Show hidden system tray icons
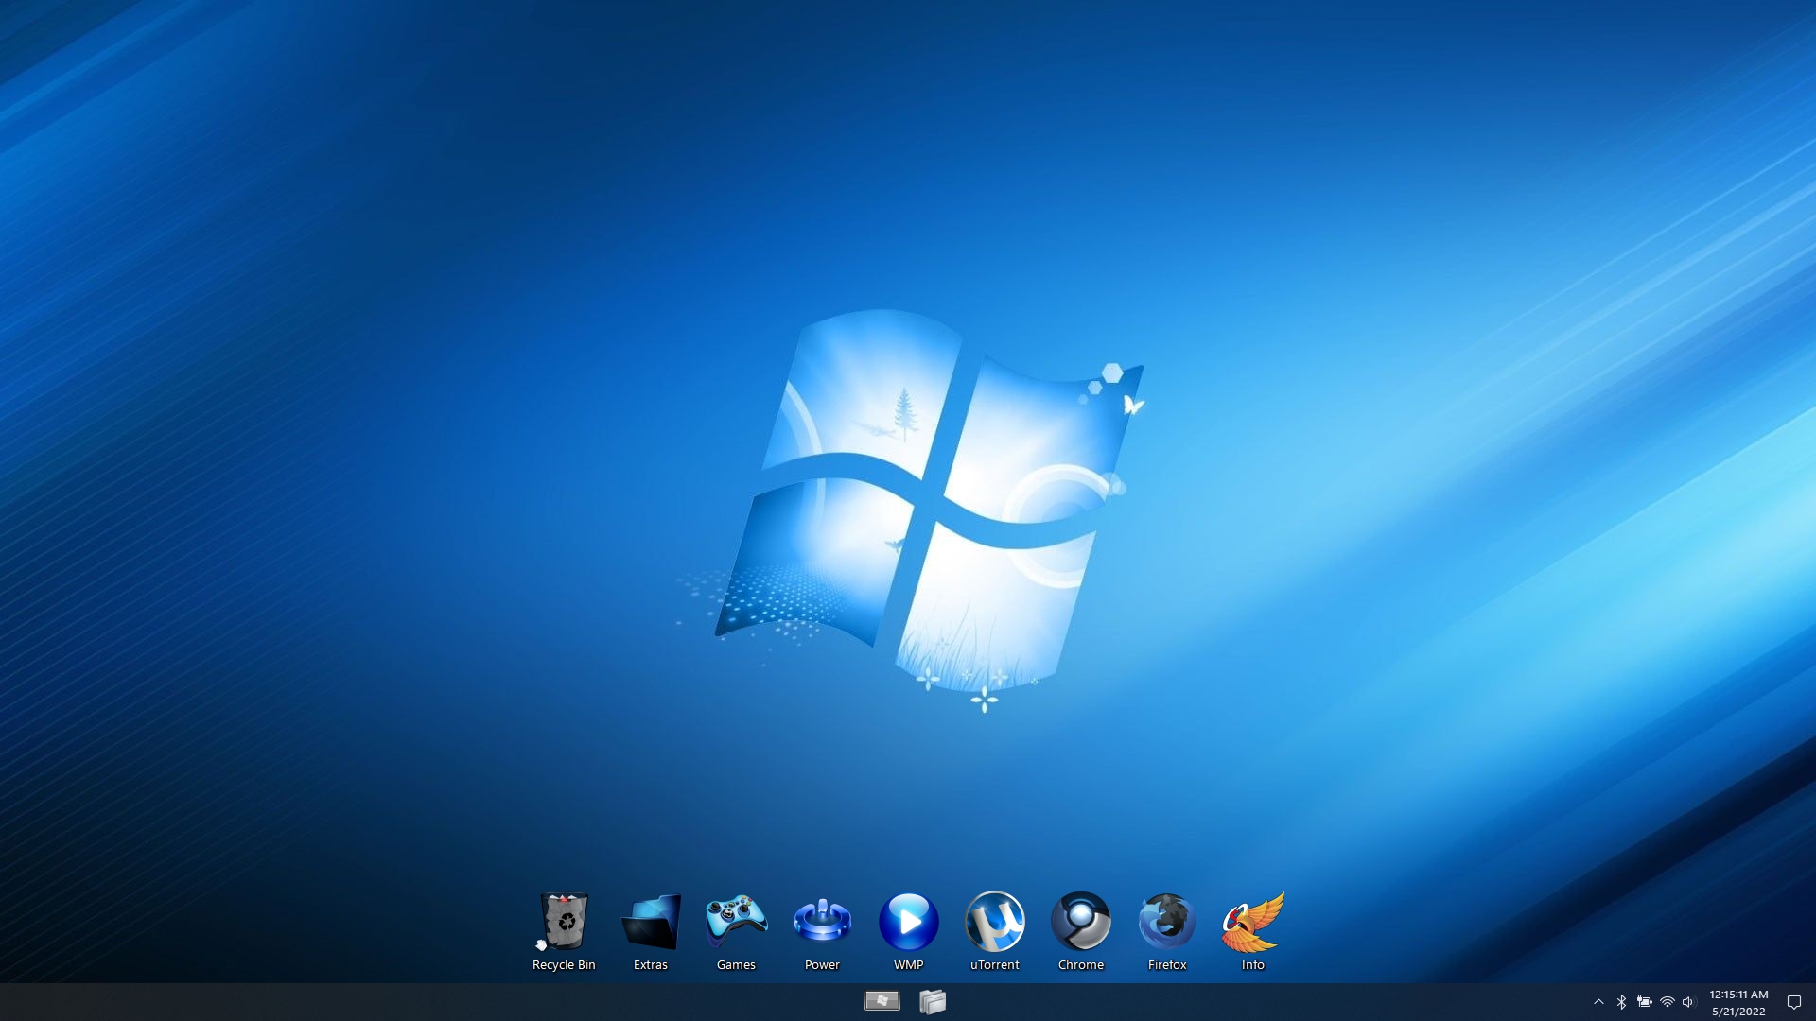 tap(1598, 1002)
